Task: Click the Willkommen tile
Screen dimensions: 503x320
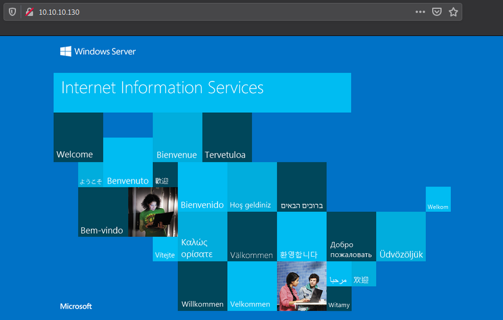Action: pos(202,286)
